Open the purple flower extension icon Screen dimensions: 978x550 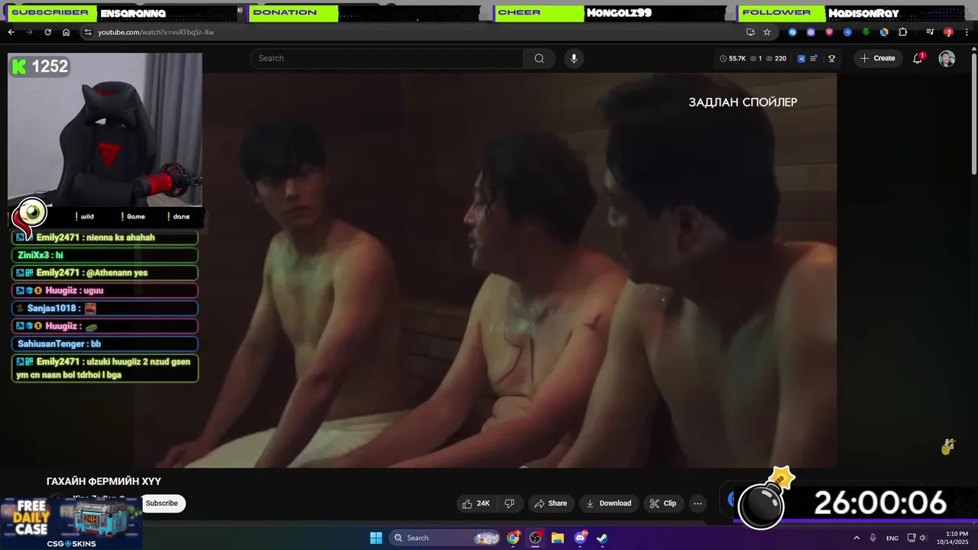tap(811, 32)
